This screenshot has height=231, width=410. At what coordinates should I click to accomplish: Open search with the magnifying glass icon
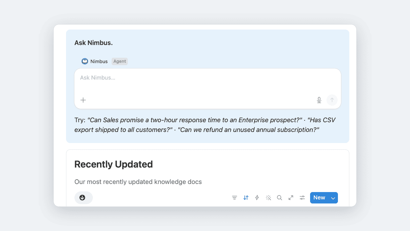pyautogui.click(x=280, y=198)
